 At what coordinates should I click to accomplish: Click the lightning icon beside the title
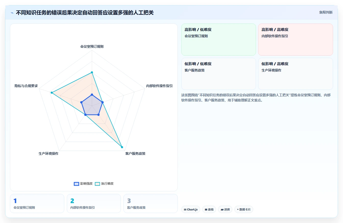[12, 13]
